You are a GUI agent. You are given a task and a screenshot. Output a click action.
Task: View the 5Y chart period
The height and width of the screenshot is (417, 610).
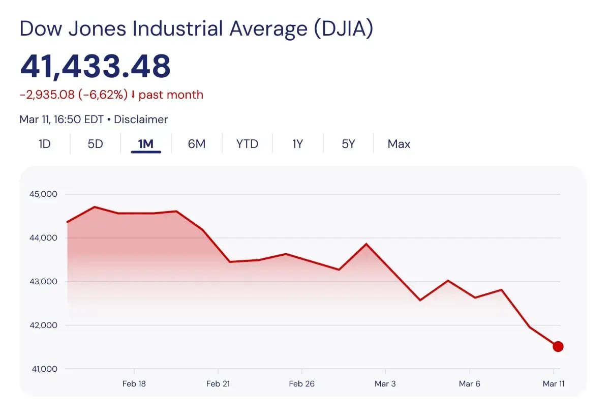[348, 144]
